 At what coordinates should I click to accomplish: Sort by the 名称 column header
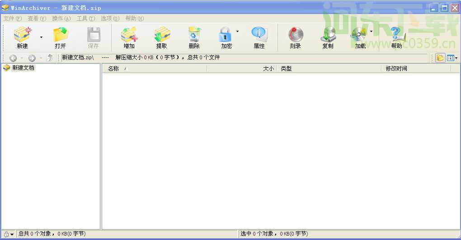pos(155,69)
